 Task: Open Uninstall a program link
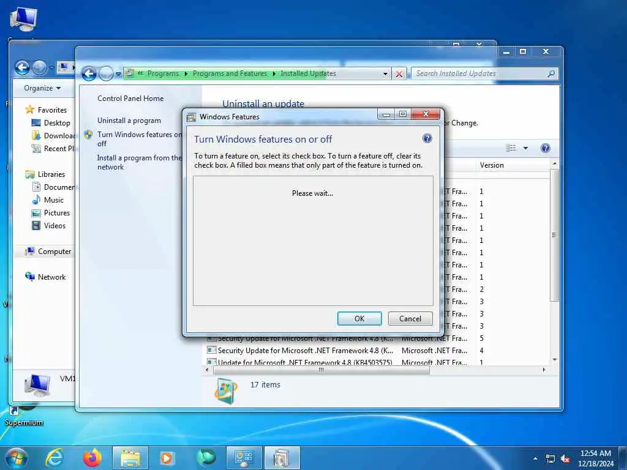pos(129,121)
